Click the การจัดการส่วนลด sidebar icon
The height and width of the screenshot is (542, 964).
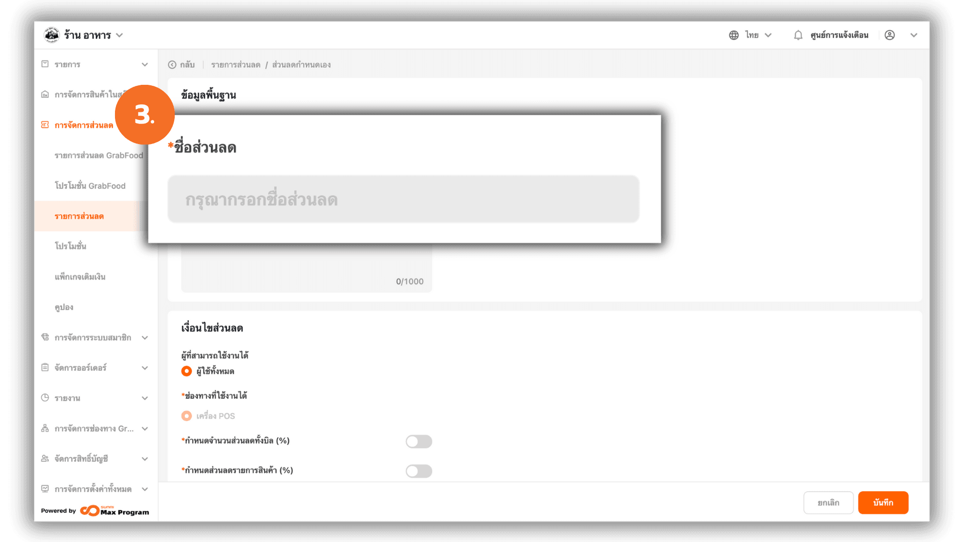(45, 125)
